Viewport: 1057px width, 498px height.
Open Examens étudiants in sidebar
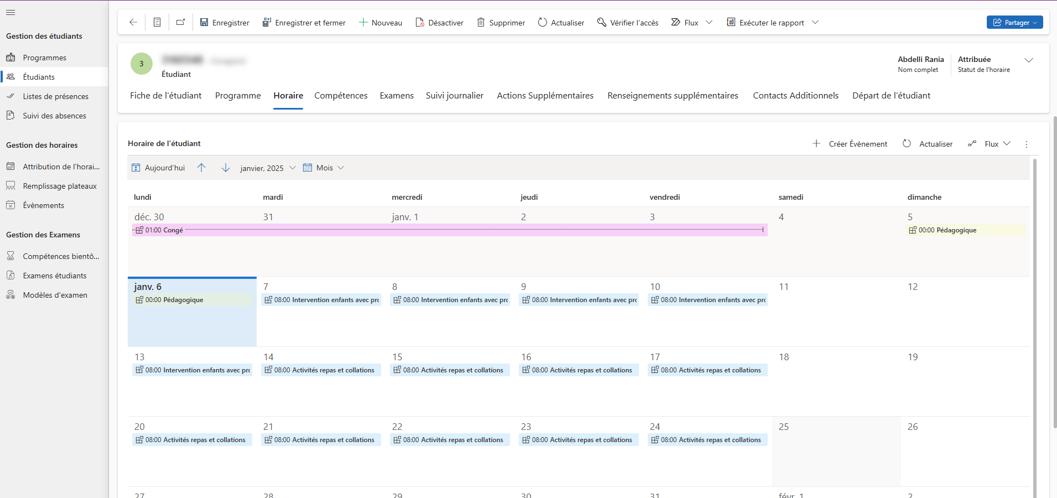[x=54, y=276]
